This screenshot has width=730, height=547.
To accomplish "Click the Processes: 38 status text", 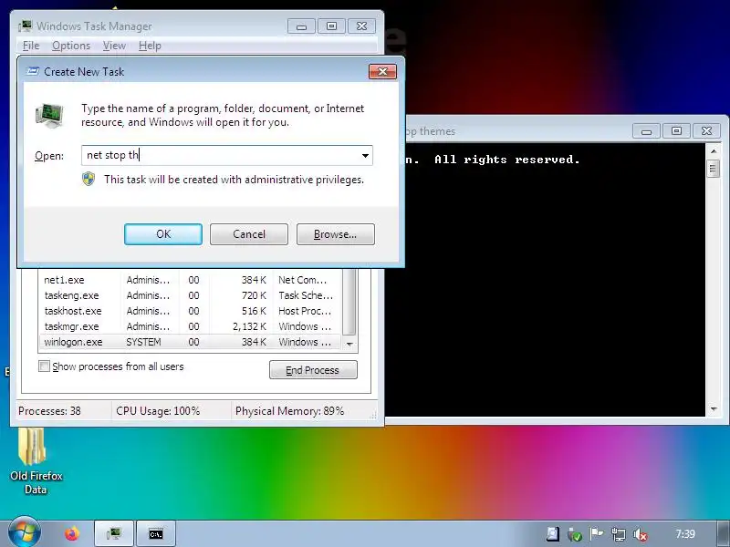I will click(x=49, y=411).
